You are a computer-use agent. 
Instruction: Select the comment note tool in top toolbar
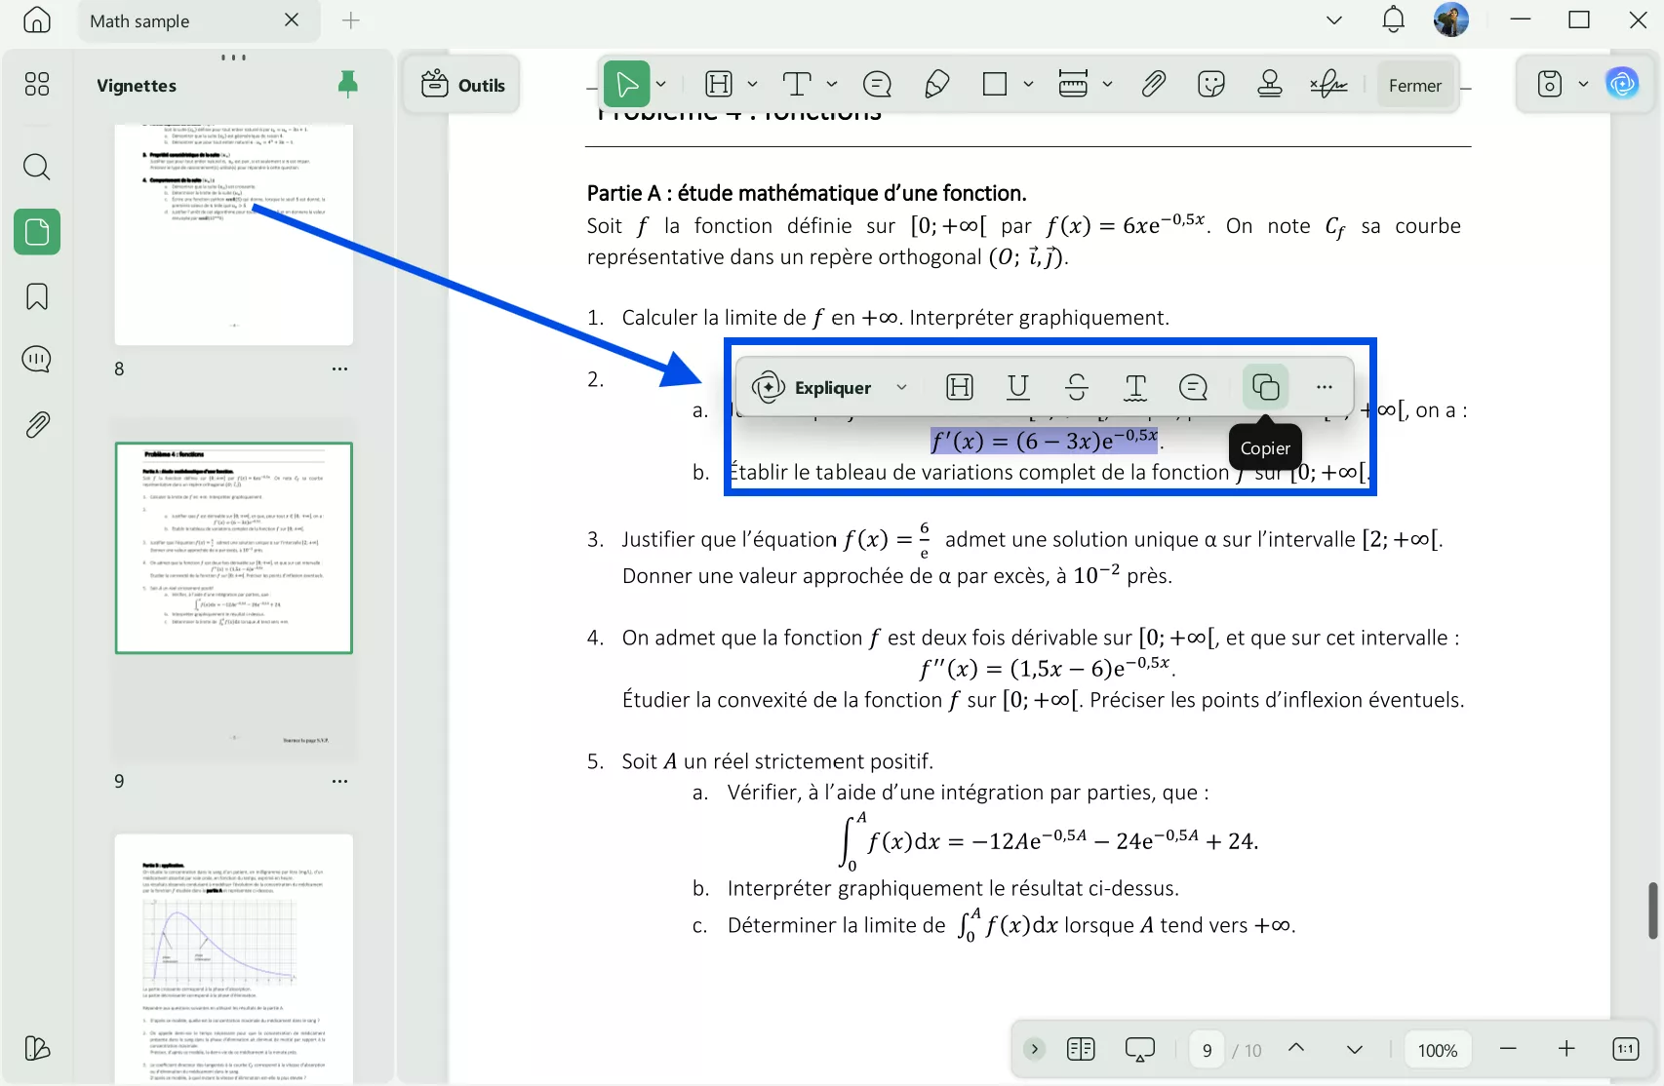click(878, 85)
